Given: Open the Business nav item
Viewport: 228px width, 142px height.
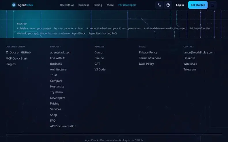Looking at the screenshot, I should click(84, 5).
